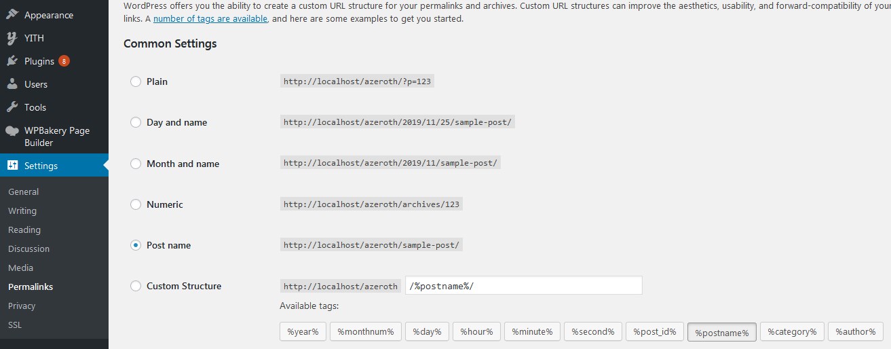The height and width of the screenshot is (349, 891).
Task: Click the WPBakery Page Builder cloud icon
Action: (x=12, y=130)
